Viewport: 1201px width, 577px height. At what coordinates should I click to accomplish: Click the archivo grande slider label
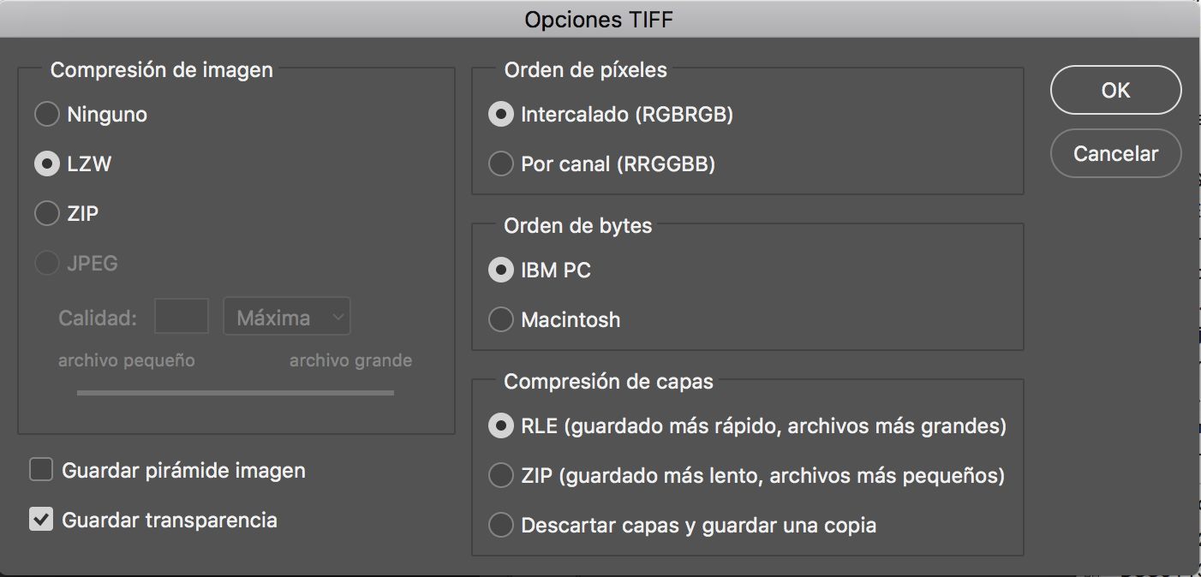pos(350,360)
